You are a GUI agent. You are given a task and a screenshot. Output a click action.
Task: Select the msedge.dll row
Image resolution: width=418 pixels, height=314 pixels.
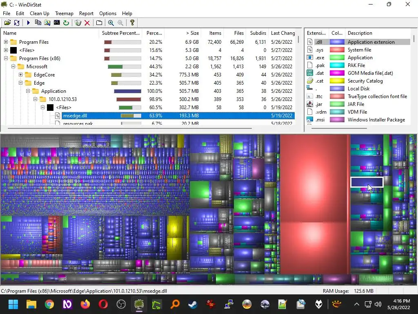[x=178, y=116]
